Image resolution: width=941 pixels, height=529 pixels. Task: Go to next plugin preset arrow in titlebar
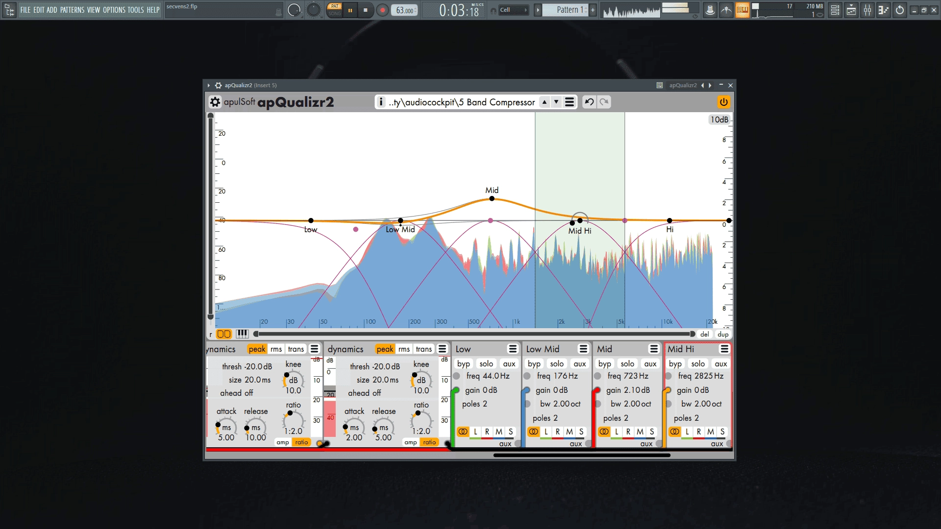click(x=710, y=85)
